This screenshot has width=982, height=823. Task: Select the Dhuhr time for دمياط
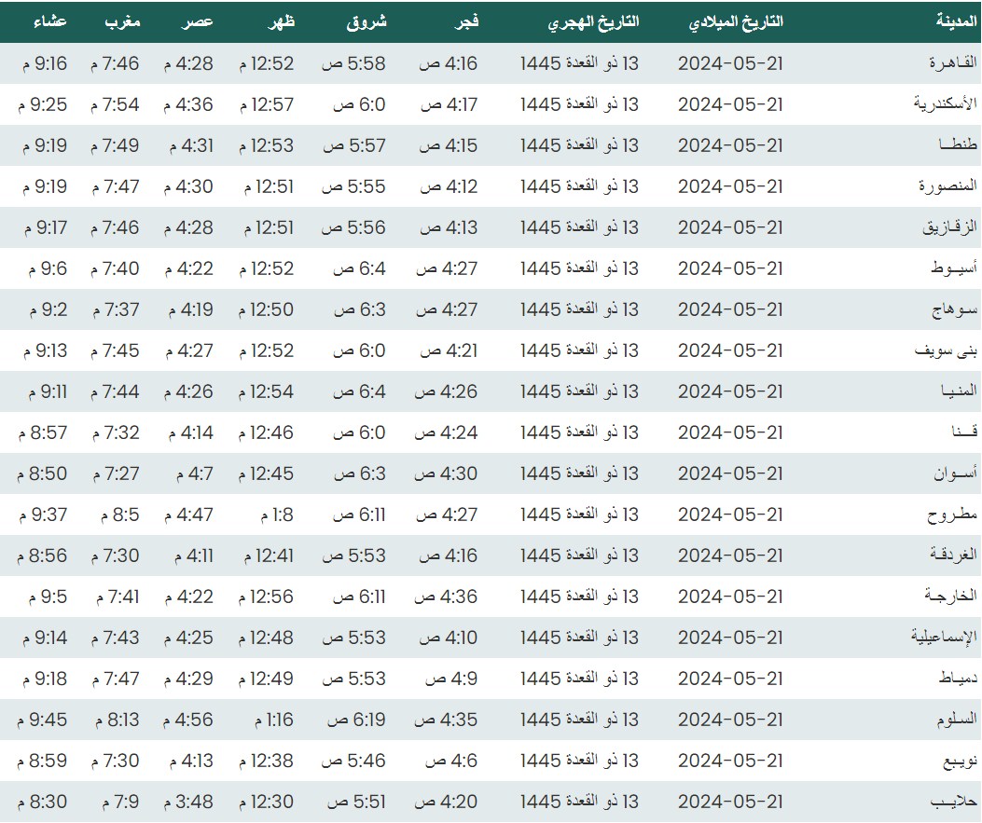coord(267,679)
